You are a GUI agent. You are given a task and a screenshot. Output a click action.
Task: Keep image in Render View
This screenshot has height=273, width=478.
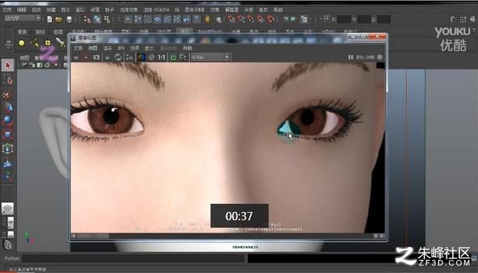click(173, 57)
